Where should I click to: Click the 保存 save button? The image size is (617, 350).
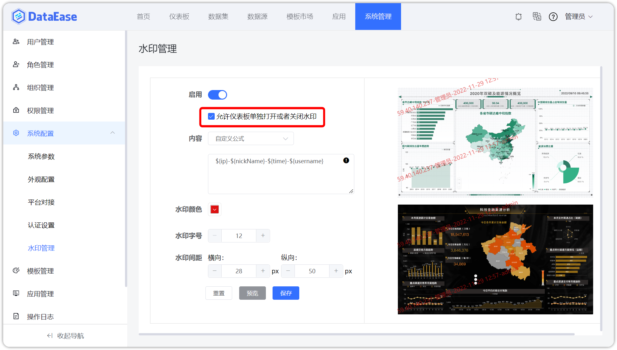tap(286, 293)
